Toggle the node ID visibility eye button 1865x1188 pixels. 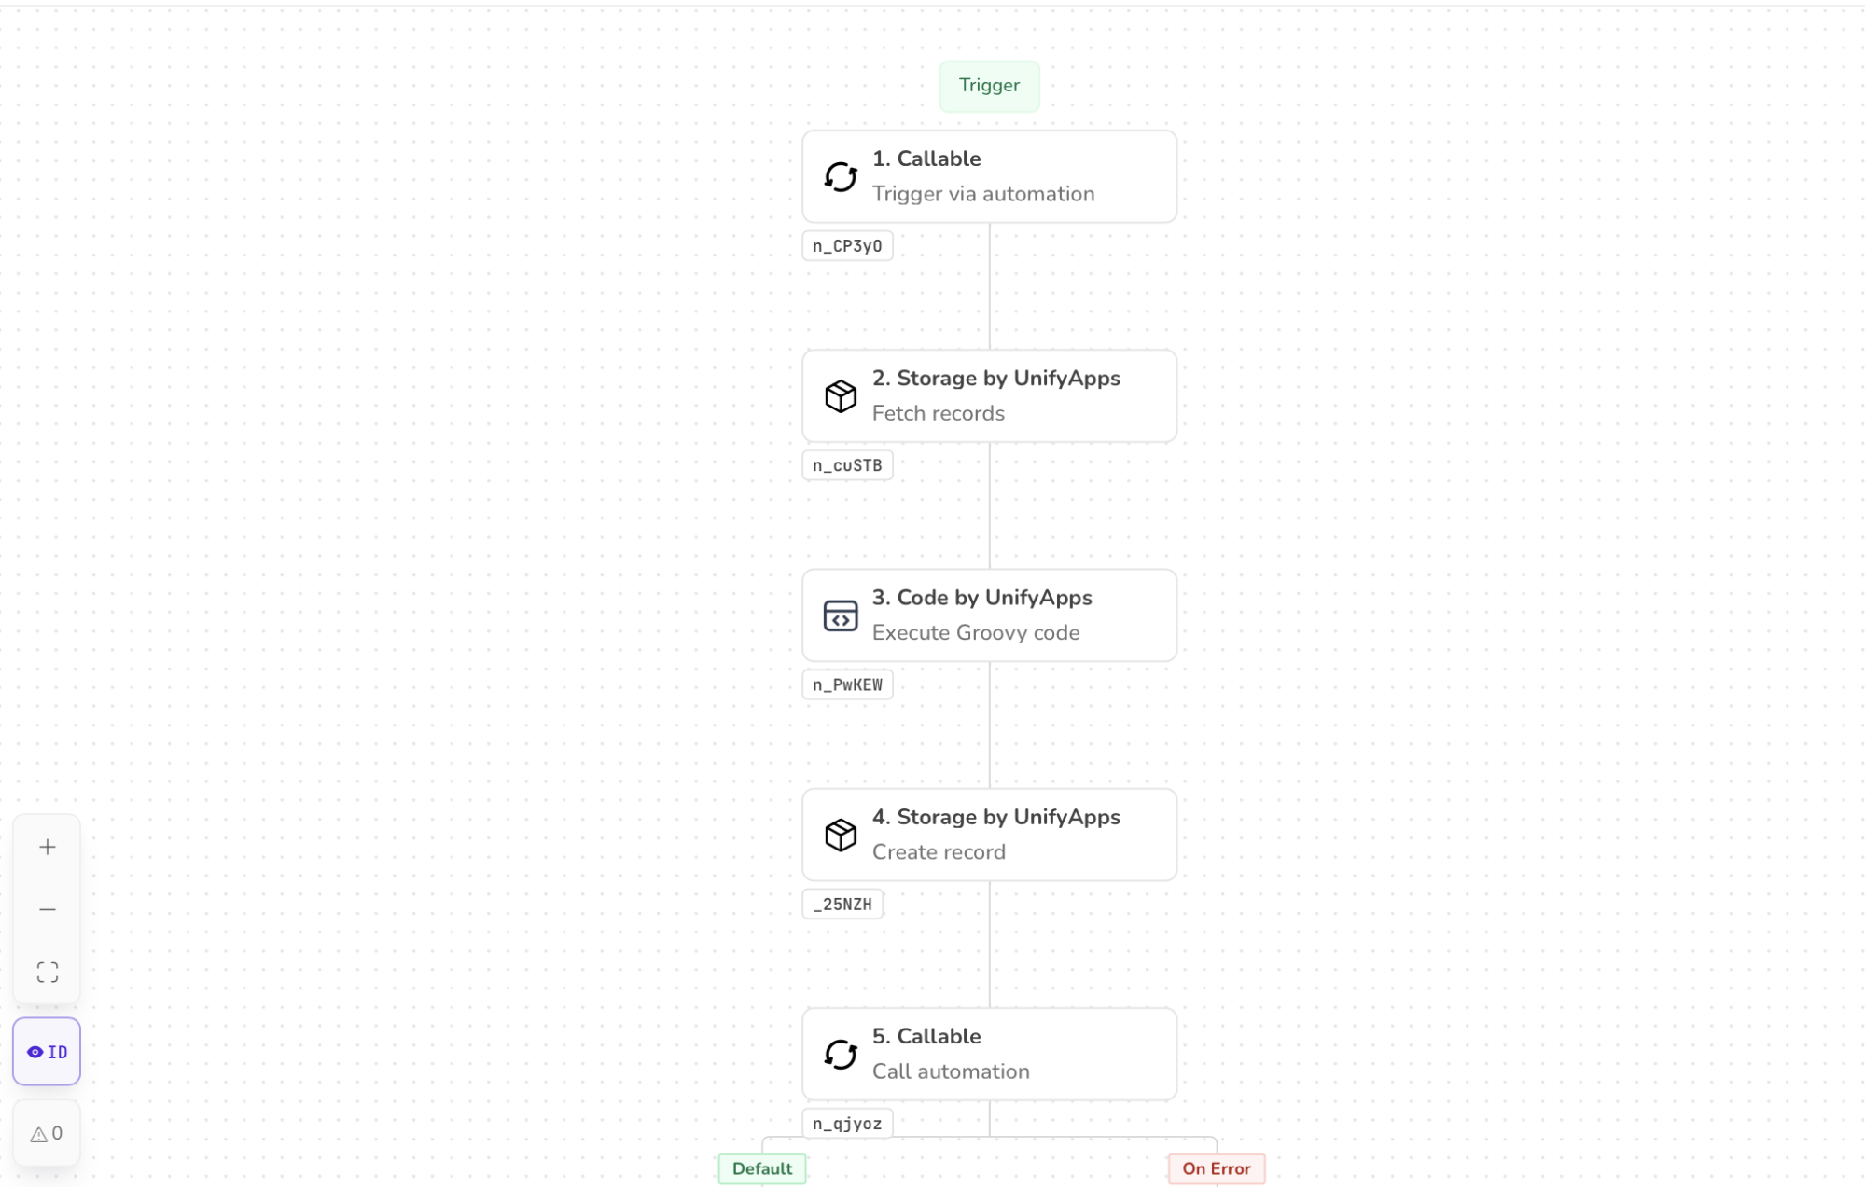click(47, 1052)
